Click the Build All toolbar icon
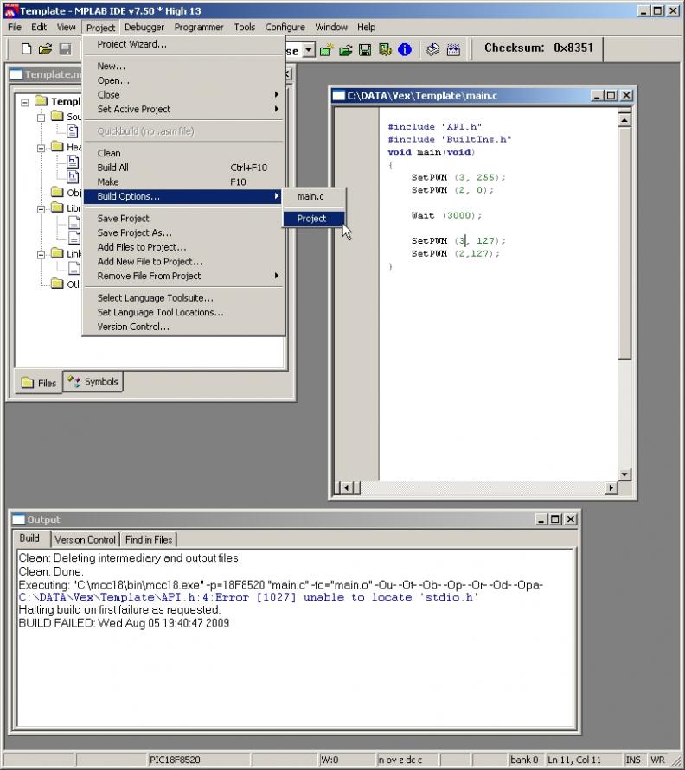 [453, 49]
